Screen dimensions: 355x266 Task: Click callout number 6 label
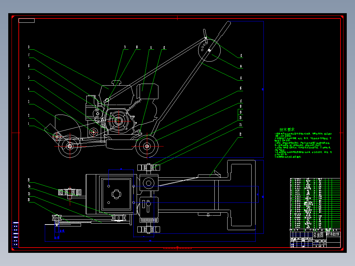click(29, 66)
